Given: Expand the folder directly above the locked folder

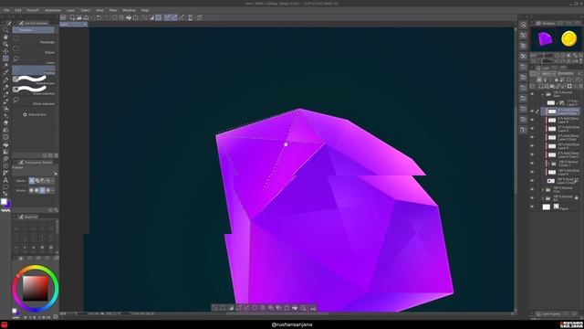Looking at the screenshot, I should pyautogui.click(x=543, y=189).
